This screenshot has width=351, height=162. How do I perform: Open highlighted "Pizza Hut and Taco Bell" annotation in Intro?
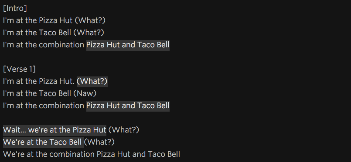click(x=128, y=45)
